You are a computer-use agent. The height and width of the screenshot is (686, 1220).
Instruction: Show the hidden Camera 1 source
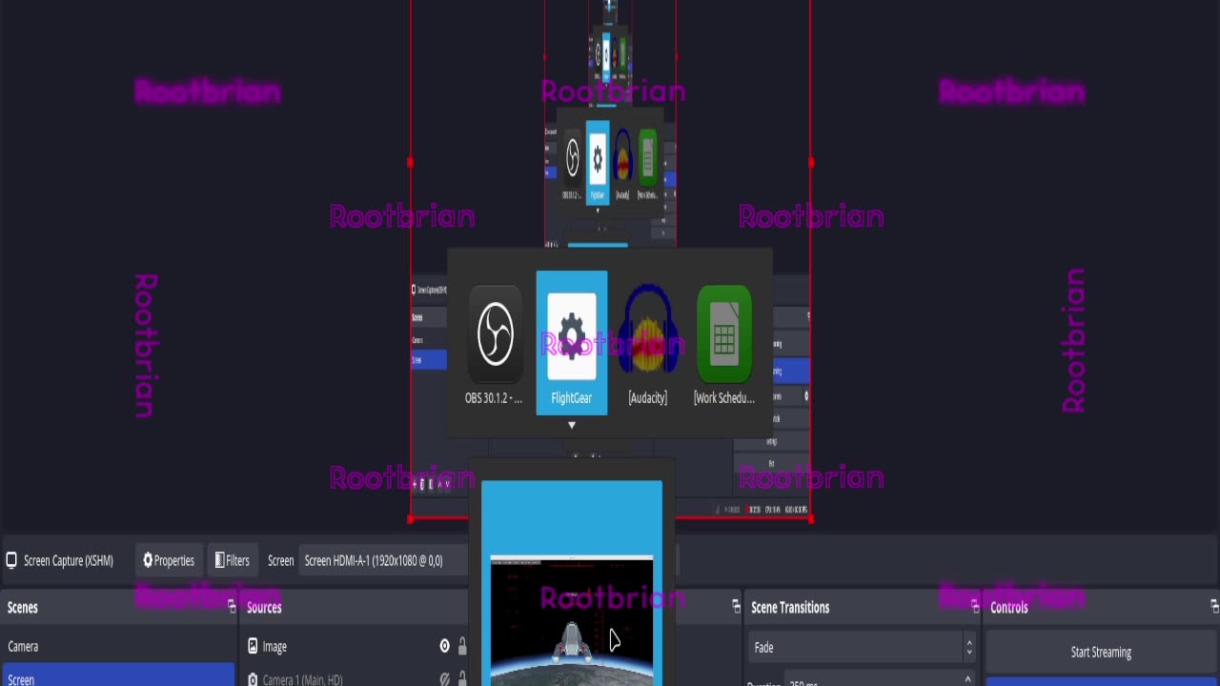tap(444, 679)
